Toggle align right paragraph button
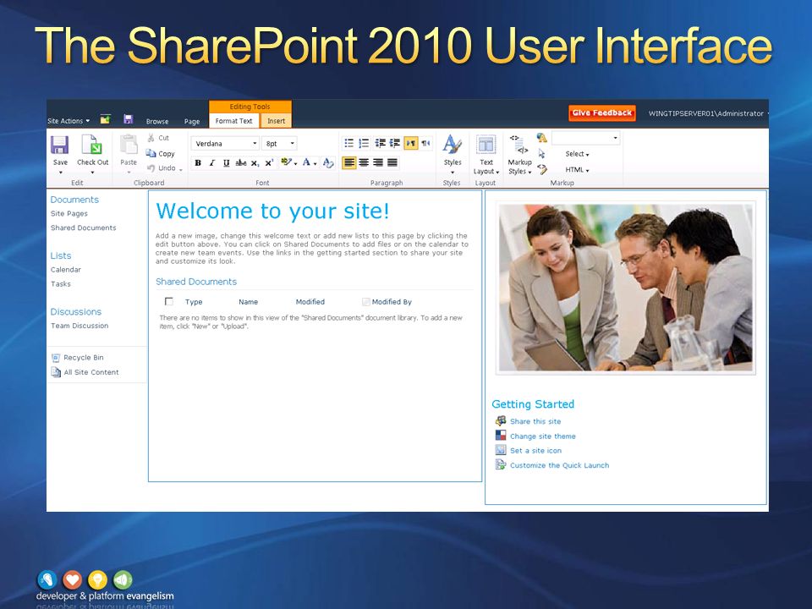The height and width of the screenshot is (609, 812). (x=379, y=163)
